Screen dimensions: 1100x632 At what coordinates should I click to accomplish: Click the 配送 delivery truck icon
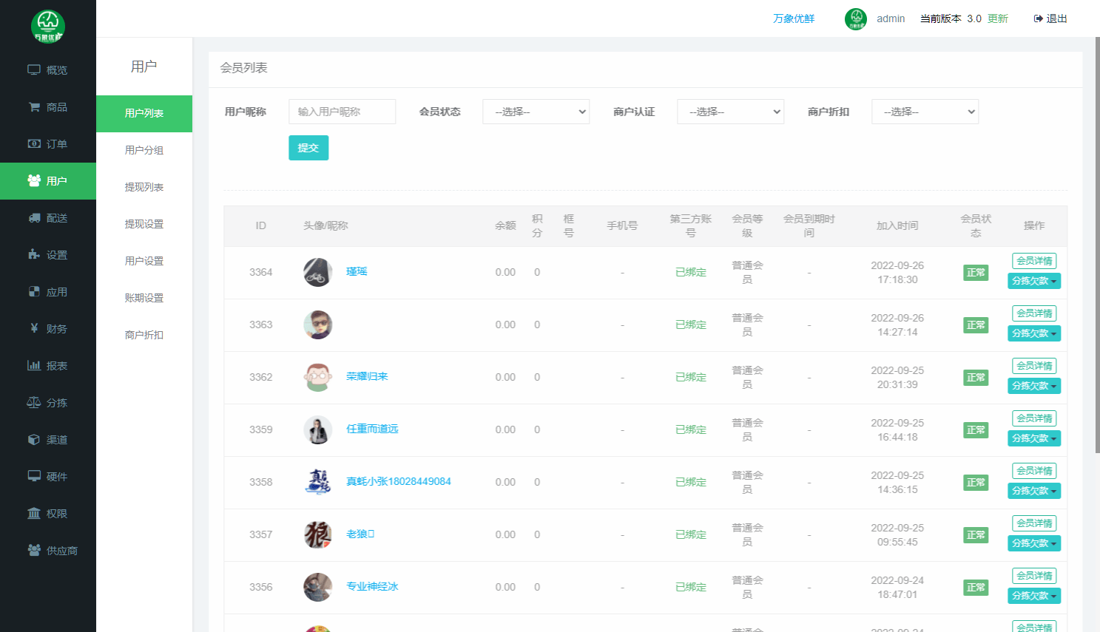point(34,218)
